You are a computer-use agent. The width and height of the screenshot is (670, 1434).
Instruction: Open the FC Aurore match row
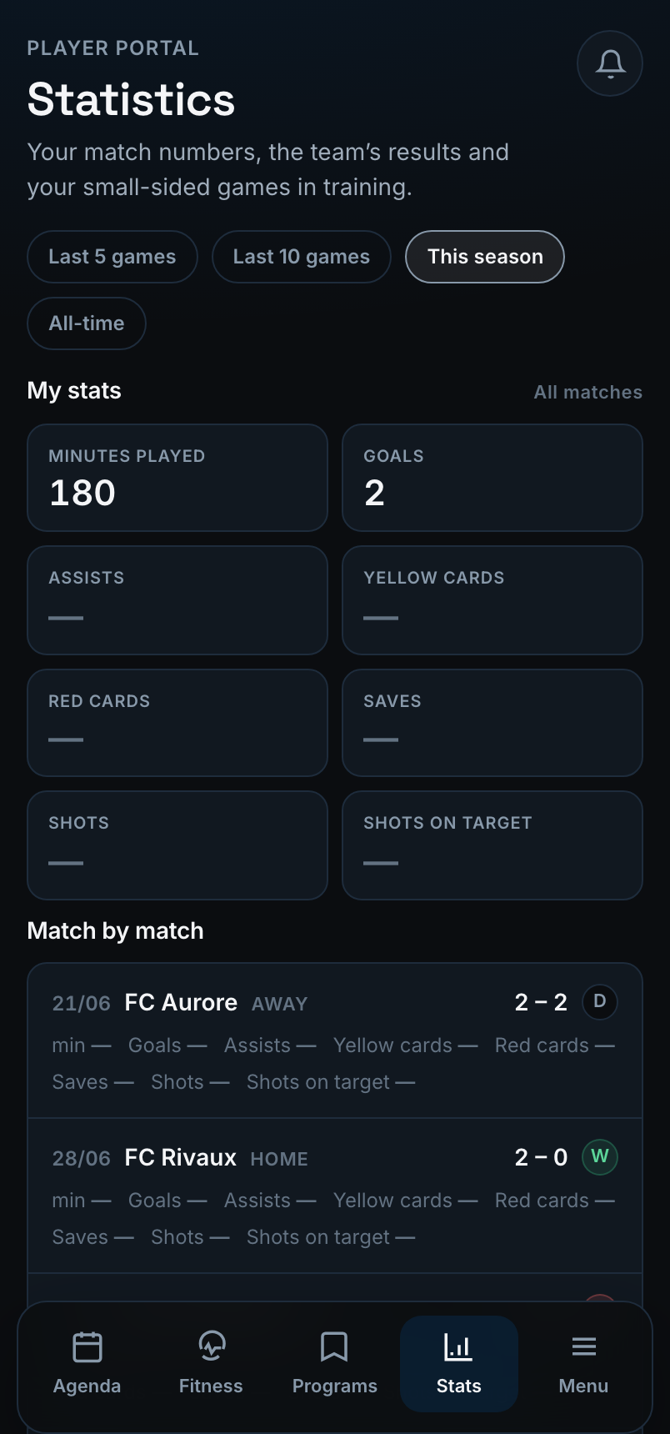335,1040
